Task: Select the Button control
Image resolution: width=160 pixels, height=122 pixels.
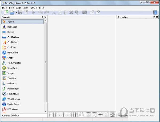Action: point(22,32)
